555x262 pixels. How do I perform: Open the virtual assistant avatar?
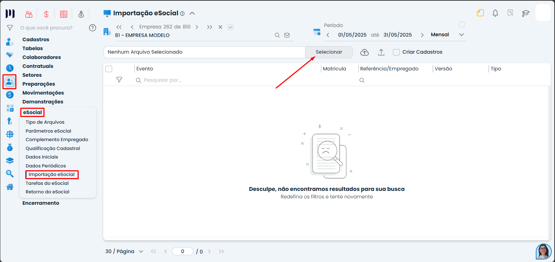pyautogui.click(x=543, y=251)
